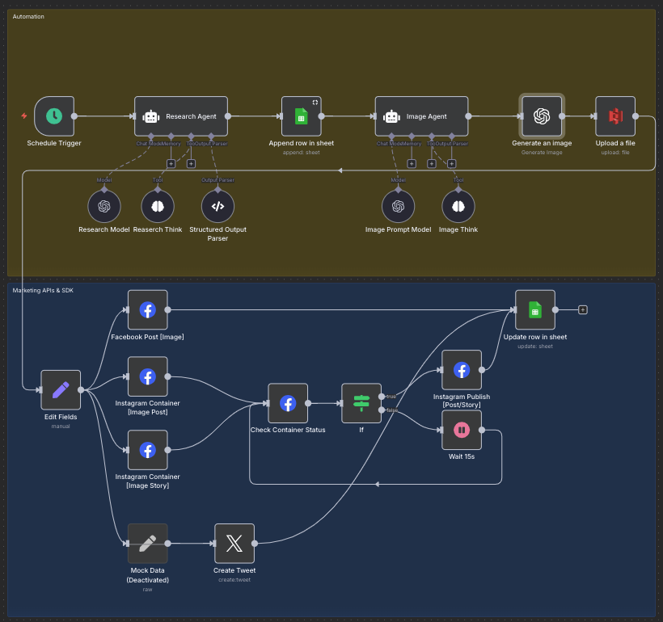The image size is (663, 622).
Task: Select the Upload a file node
Action: point(615,116)
